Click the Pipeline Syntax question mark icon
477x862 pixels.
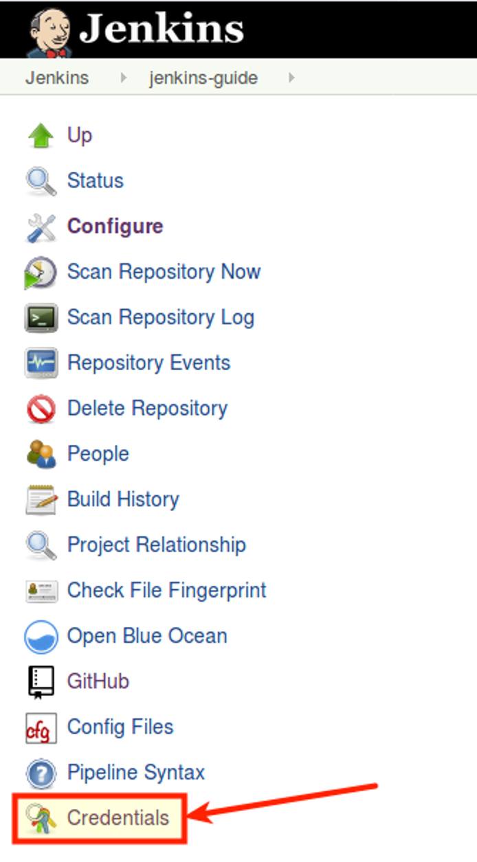coord(43,772)
